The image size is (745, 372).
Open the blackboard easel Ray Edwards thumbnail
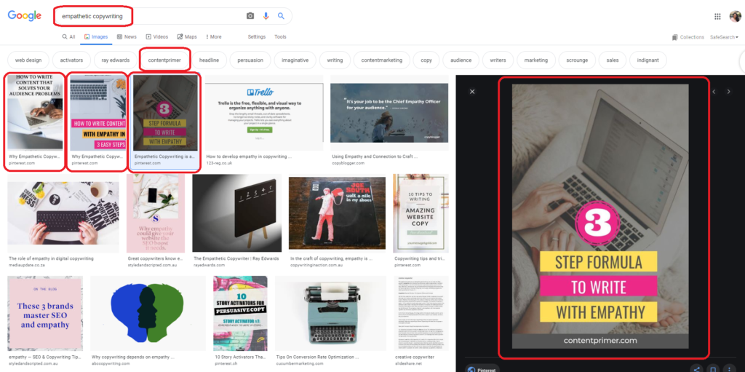(236, 213)
